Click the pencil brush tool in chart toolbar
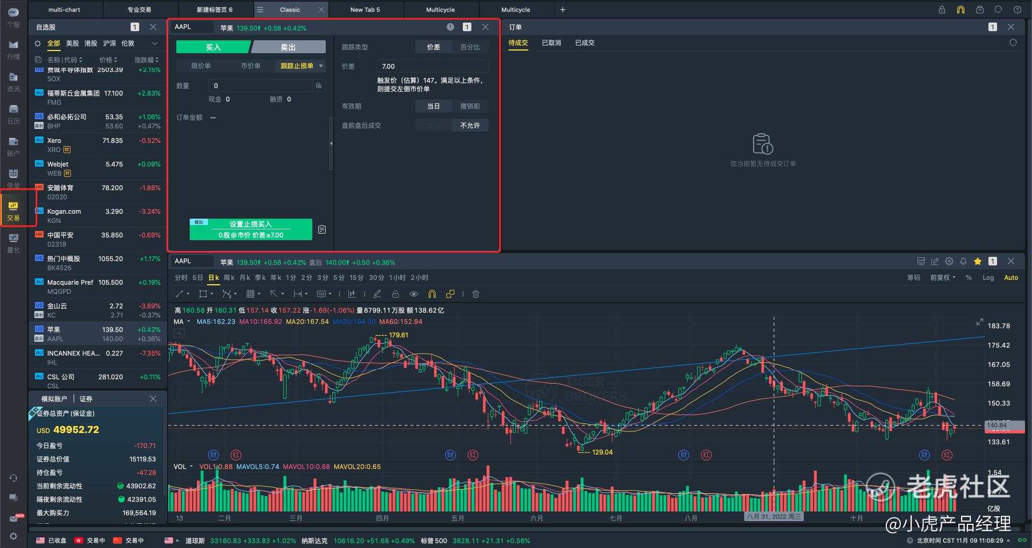The width and height of the screenshot is (1032, 548). [377, 294]
